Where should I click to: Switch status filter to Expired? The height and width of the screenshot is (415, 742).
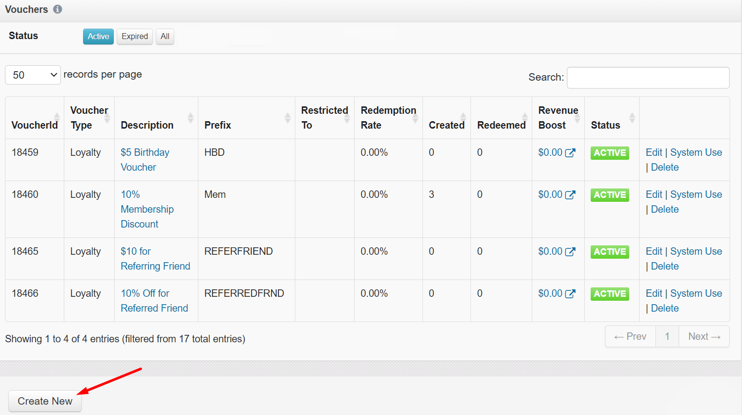click(135, 37)
